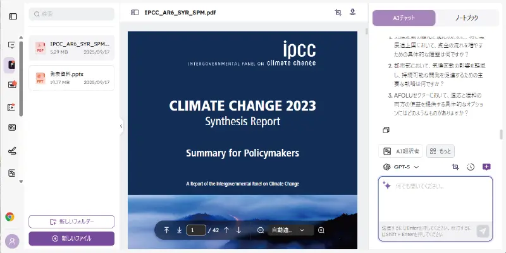Click the 新しいフォルダー button

click(x=71, y=222)
